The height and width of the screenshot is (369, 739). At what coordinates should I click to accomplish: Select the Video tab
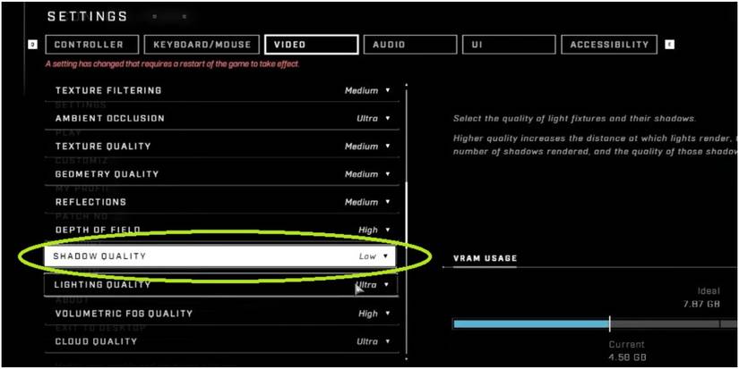(x=311, y=45)
